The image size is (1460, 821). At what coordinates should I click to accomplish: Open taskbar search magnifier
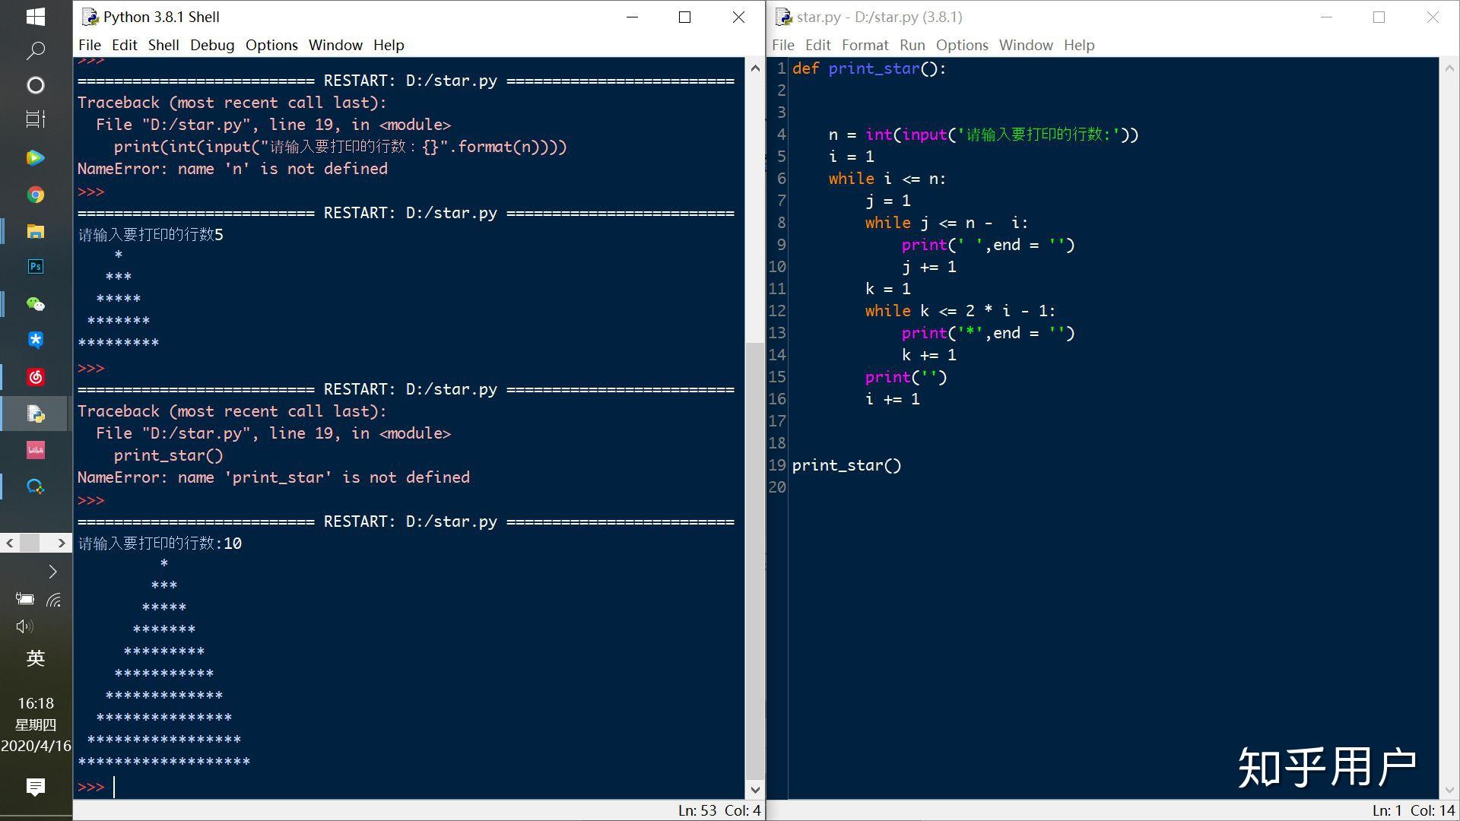[x=35, y=50]
